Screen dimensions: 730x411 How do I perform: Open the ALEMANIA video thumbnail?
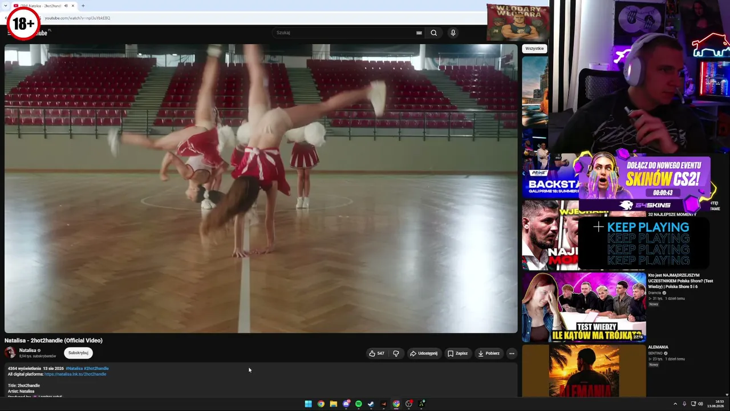pyautogui.click(x=584, y=370)
